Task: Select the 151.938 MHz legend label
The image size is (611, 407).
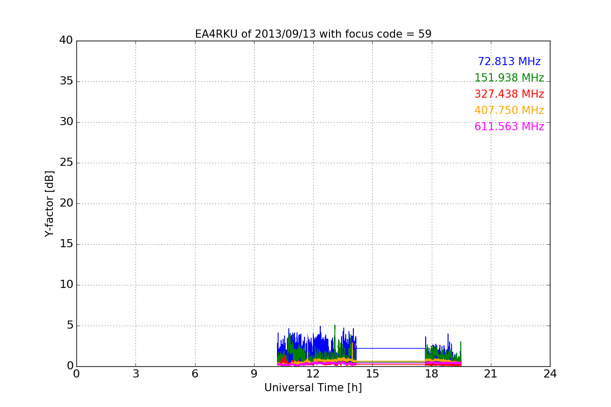Action: tap(509, 78)
